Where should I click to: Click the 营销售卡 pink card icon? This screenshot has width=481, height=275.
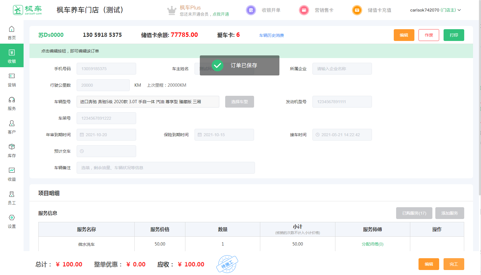click(x=304, y=10)
